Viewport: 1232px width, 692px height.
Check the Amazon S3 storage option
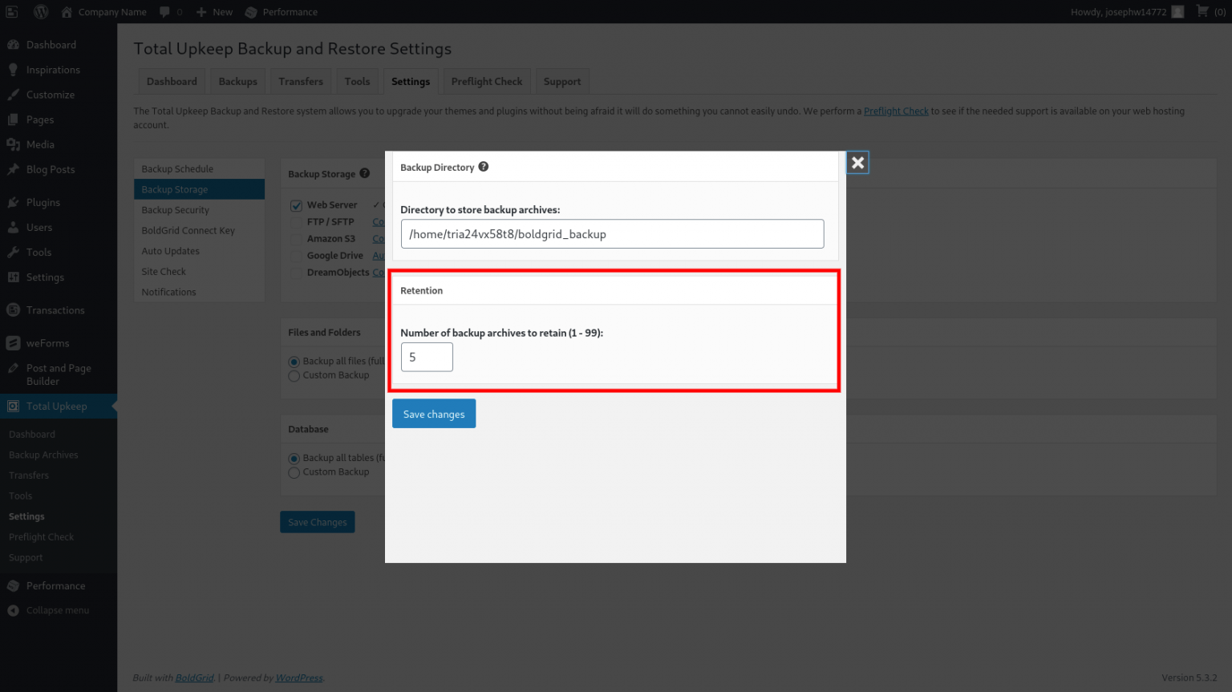pyautogui.click(x=295, y=238)
